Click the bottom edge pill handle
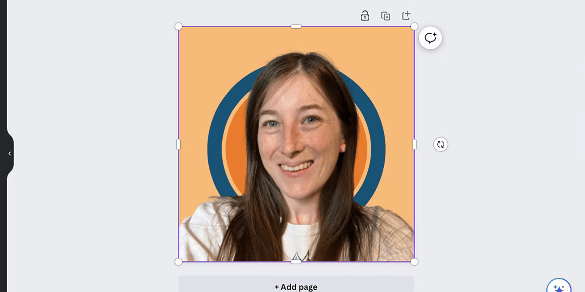The image size is (585, 292). pyautogui.click(x=296, y=262)
